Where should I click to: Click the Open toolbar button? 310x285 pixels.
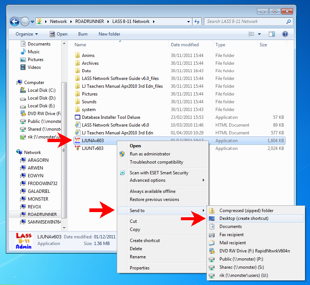point(59,34)
